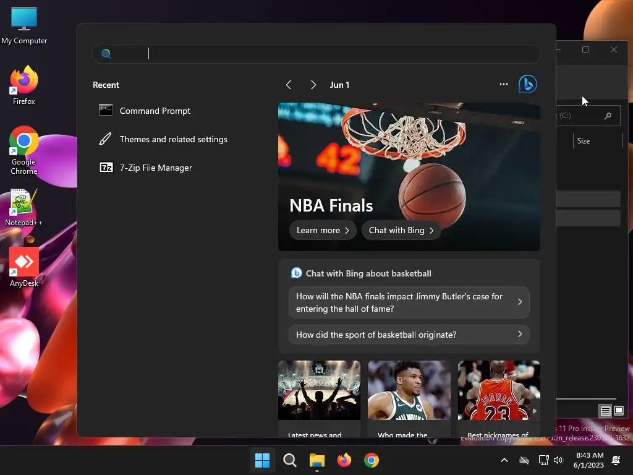Show hidden system tray icons

504,460
